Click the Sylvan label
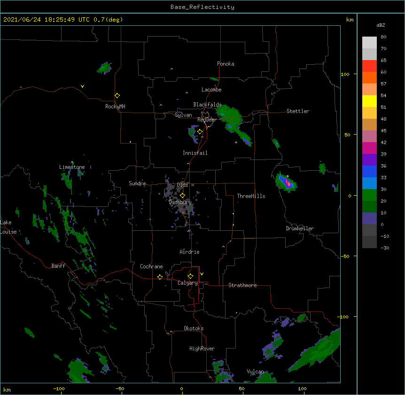 click(183, 115)
